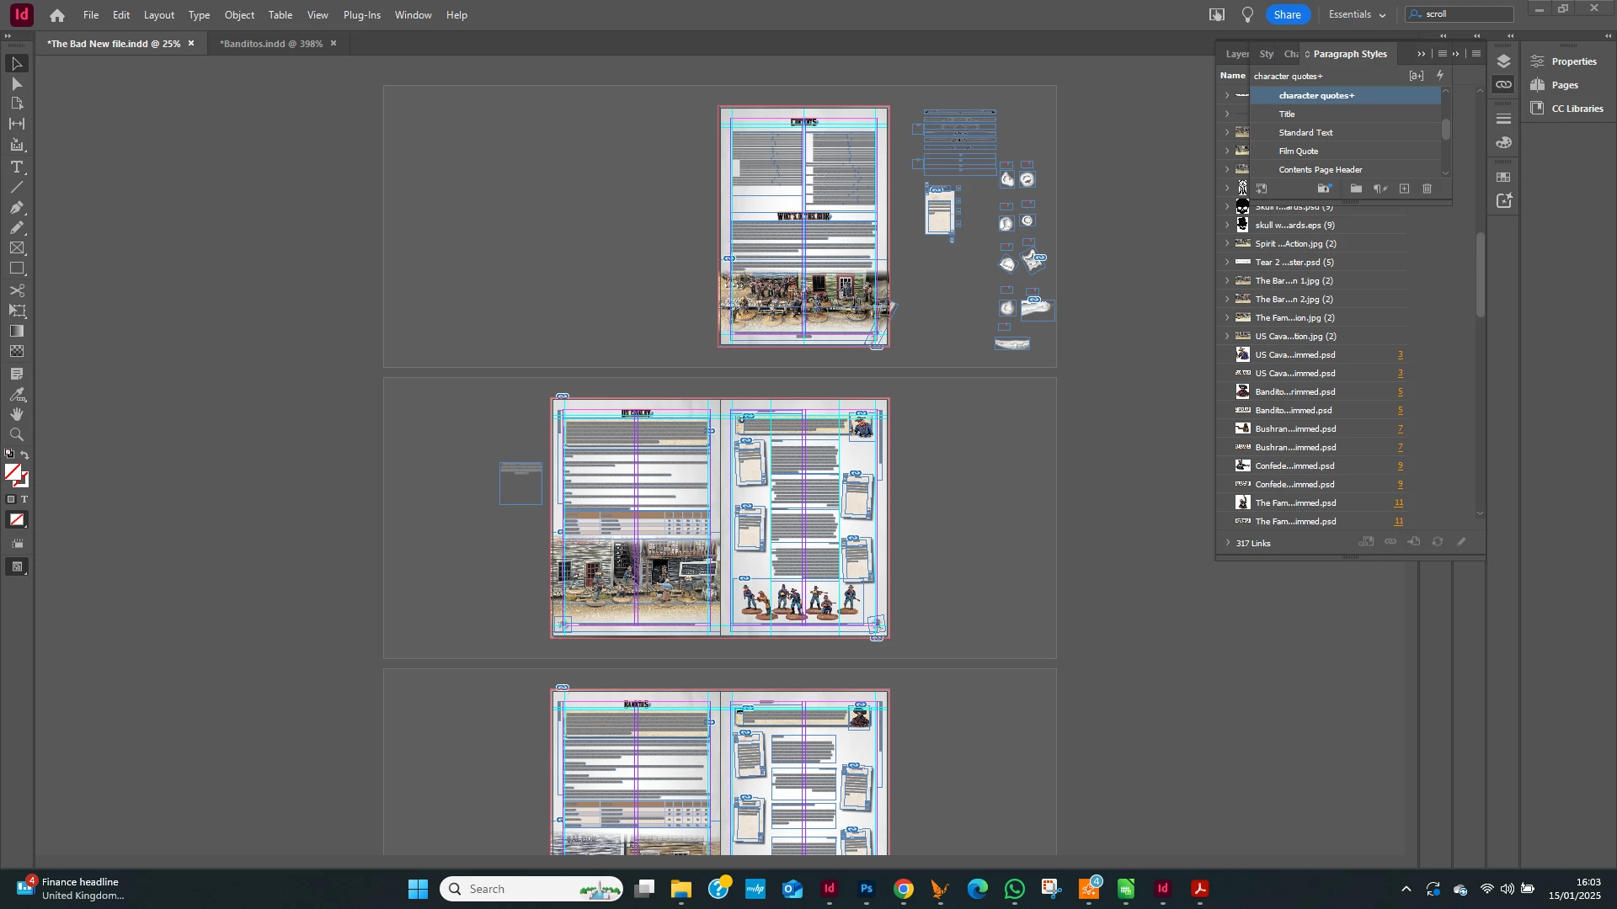Toggle formatting affects text button

click(24, 499)
